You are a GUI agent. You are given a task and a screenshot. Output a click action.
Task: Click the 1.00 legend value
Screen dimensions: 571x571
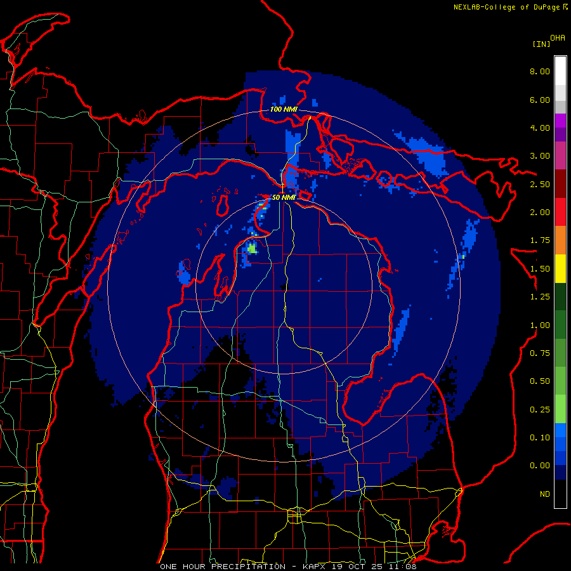(540, 325)
